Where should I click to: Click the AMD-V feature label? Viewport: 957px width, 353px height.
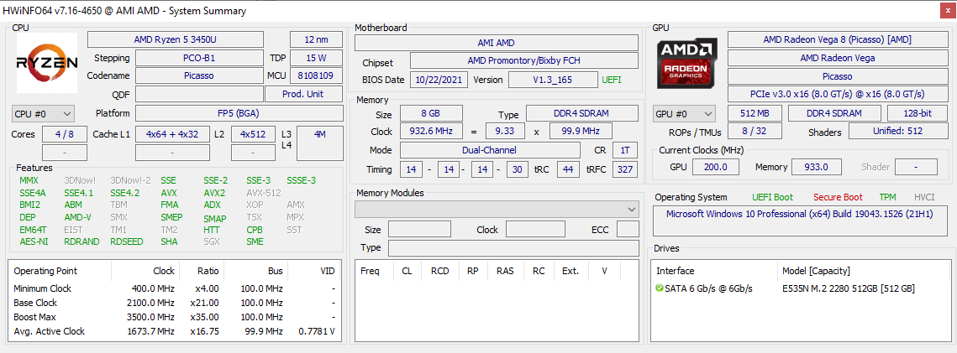coord(77,217)
